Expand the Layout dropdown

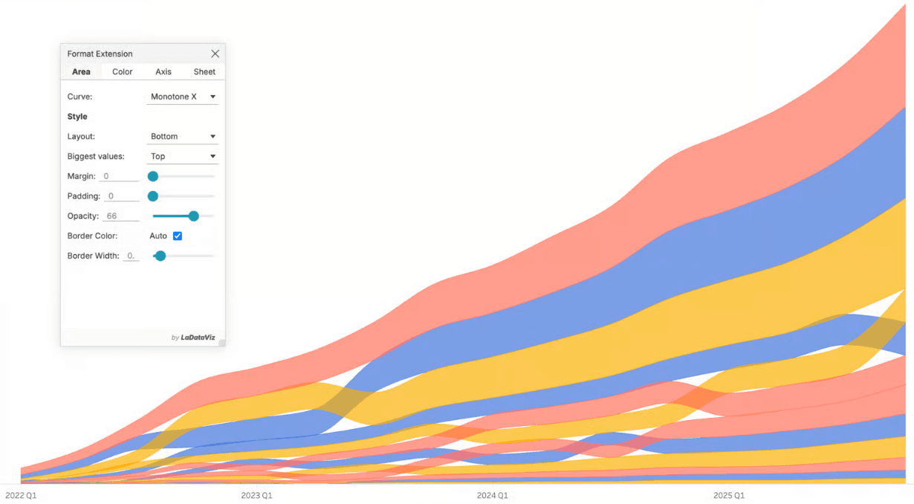pos(183,137)
